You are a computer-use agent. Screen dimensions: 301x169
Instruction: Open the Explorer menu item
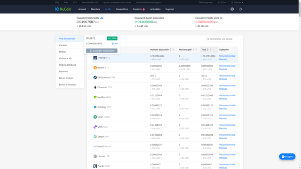139,9
